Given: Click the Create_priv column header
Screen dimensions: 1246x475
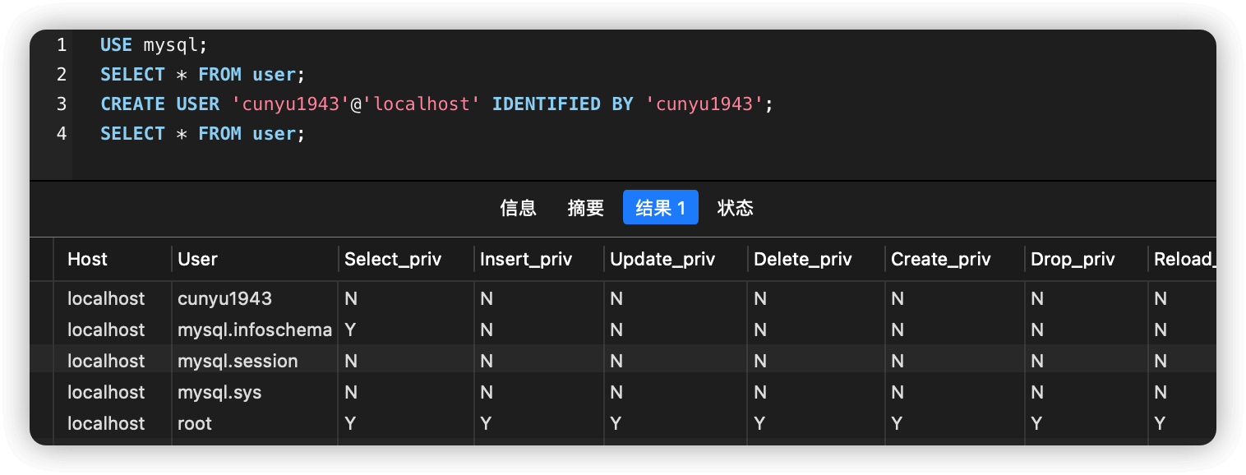Looking at the screenshot, I should coord(941,260).
